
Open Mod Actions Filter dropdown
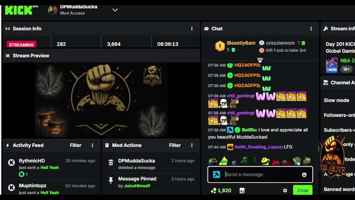point(175,145)
